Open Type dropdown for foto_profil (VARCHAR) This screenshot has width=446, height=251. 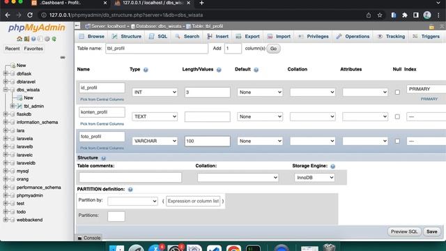(155, 141)
